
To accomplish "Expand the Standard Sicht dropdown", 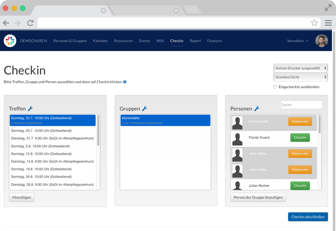I will (x=301, y=77).
